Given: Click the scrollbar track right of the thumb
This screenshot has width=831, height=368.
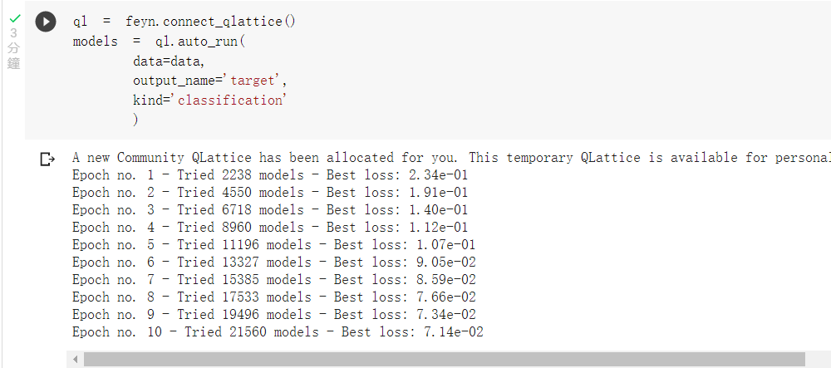Looking at the screenshot, I should pos(818,360).
